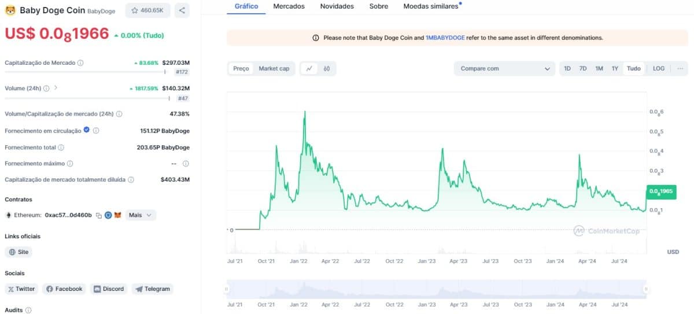Click the 151.12P BabyDoge circulating supply
The width and height of the screenshot is (694, 314).
click(x=165, y=131)
